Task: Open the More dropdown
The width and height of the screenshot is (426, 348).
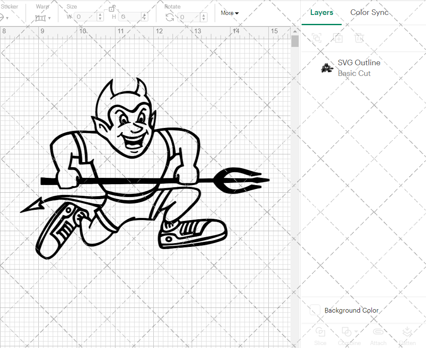Action: tap(229, 13)
